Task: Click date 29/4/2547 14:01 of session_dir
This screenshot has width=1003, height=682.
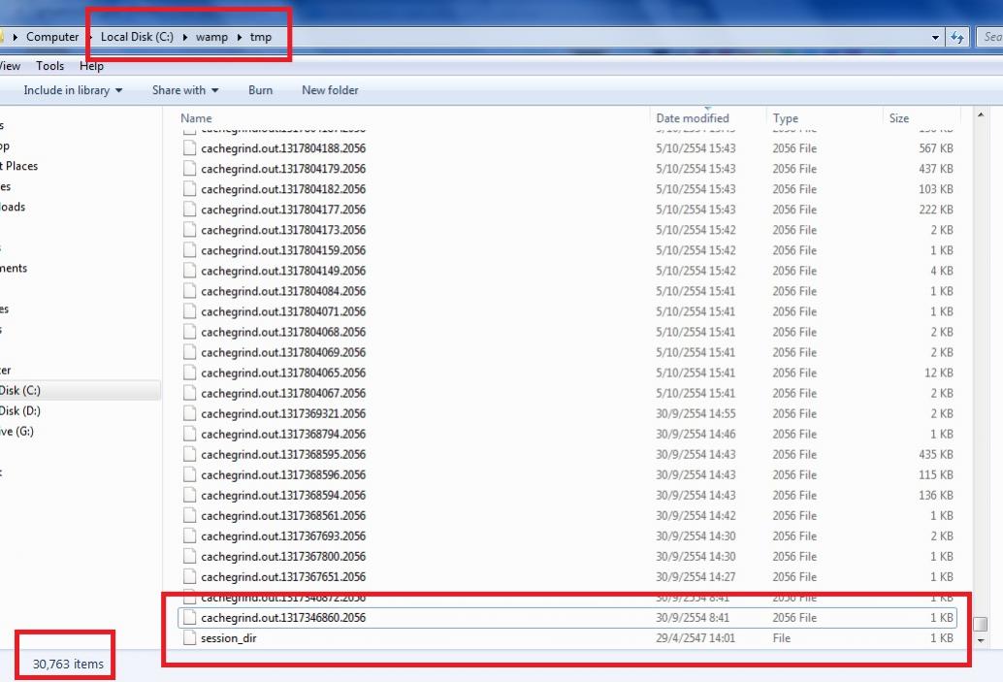Action: 696,638
